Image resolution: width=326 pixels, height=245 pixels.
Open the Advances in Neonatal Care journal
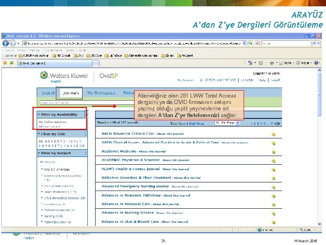pyautogui.click(x=125, y=204)
